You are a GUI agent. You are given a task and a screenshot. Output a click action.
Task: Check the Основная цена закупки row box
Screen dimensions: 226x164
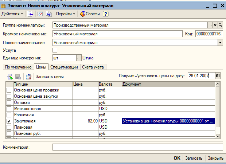[x=9, y=97]
